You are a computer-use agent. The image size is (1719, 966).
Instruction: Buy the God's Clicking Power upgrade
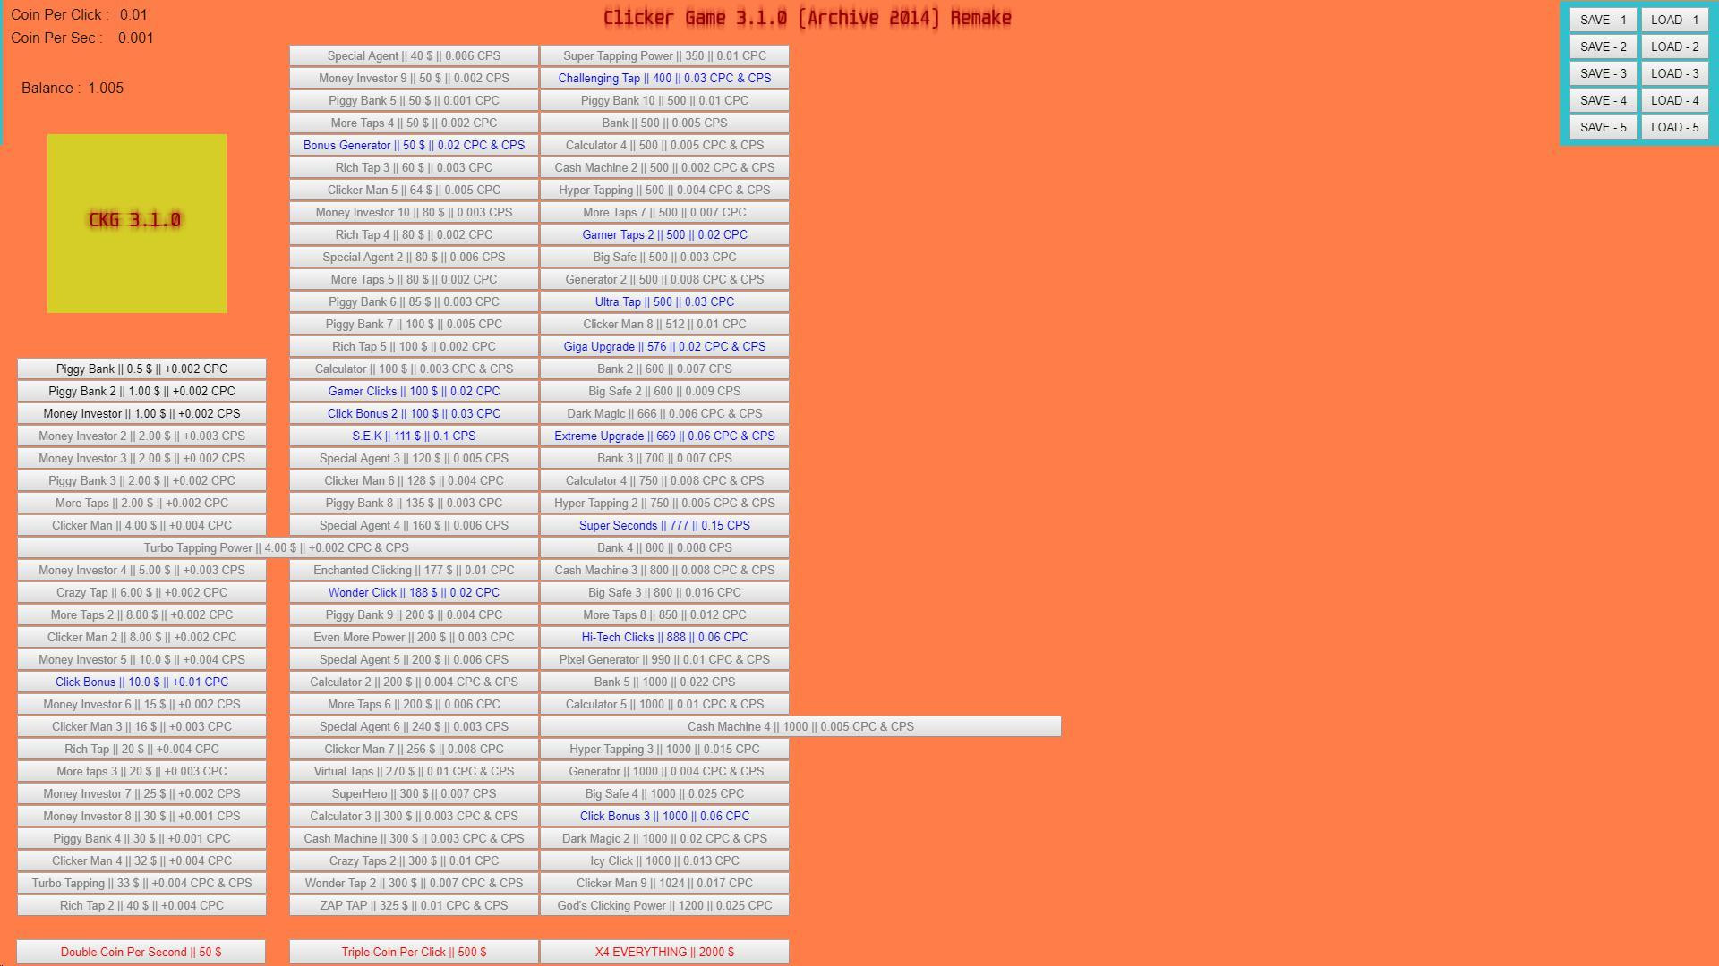click(x=663, y=905)
